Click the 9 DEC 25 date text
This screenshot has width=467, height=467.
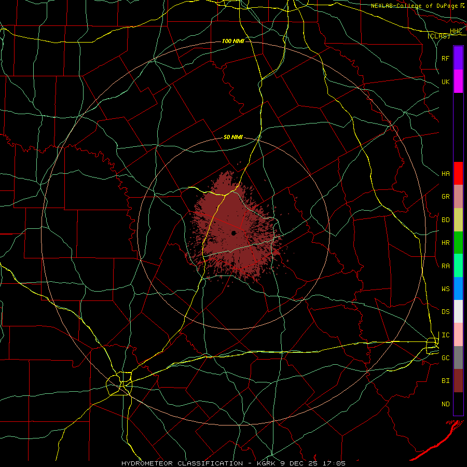[299, 463]
